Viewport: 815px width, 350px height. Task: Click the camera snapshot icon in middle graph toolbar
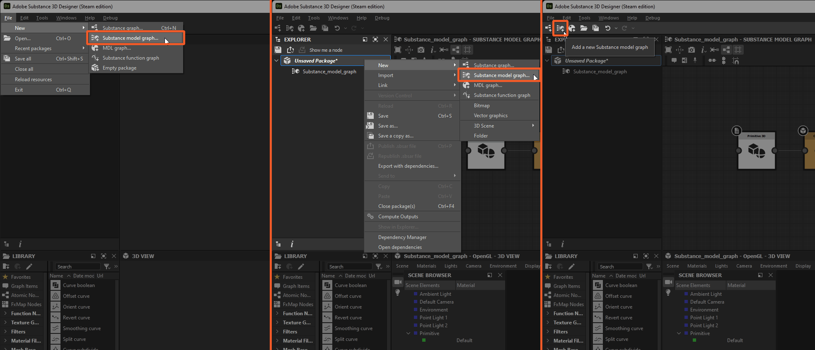coord(421,50)
